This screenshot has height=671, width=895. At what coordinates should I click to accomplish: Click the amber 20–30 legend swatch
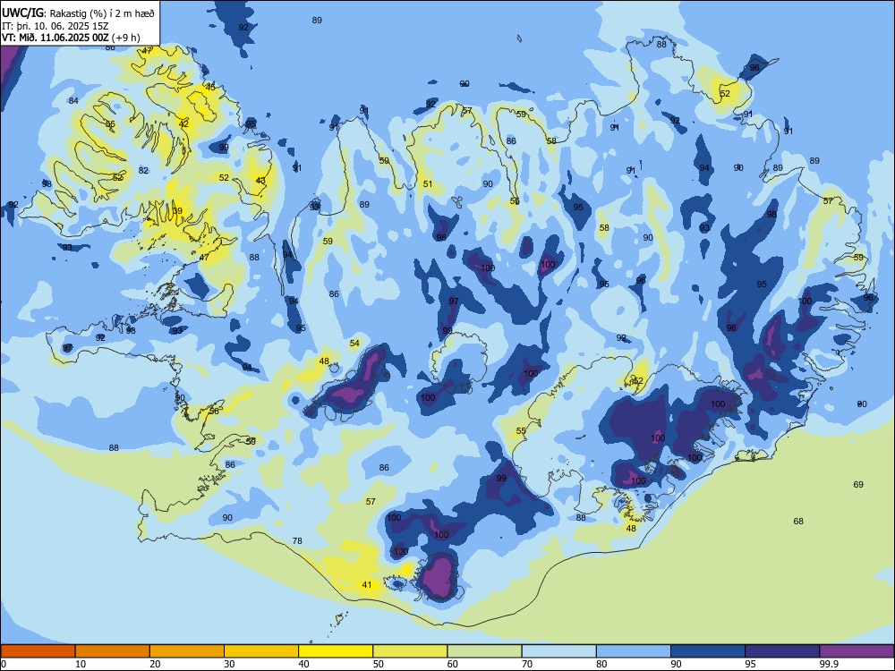[187, 651]
